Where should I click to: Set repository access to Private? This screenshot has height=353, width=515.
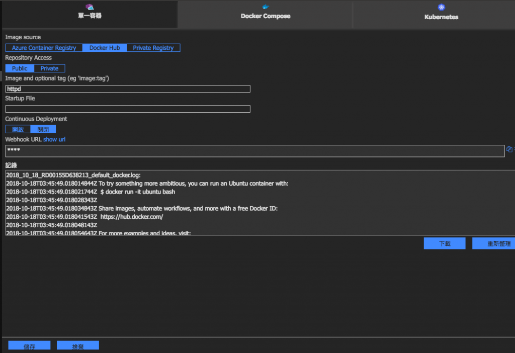pyautogui.click(x=49, y=68)
